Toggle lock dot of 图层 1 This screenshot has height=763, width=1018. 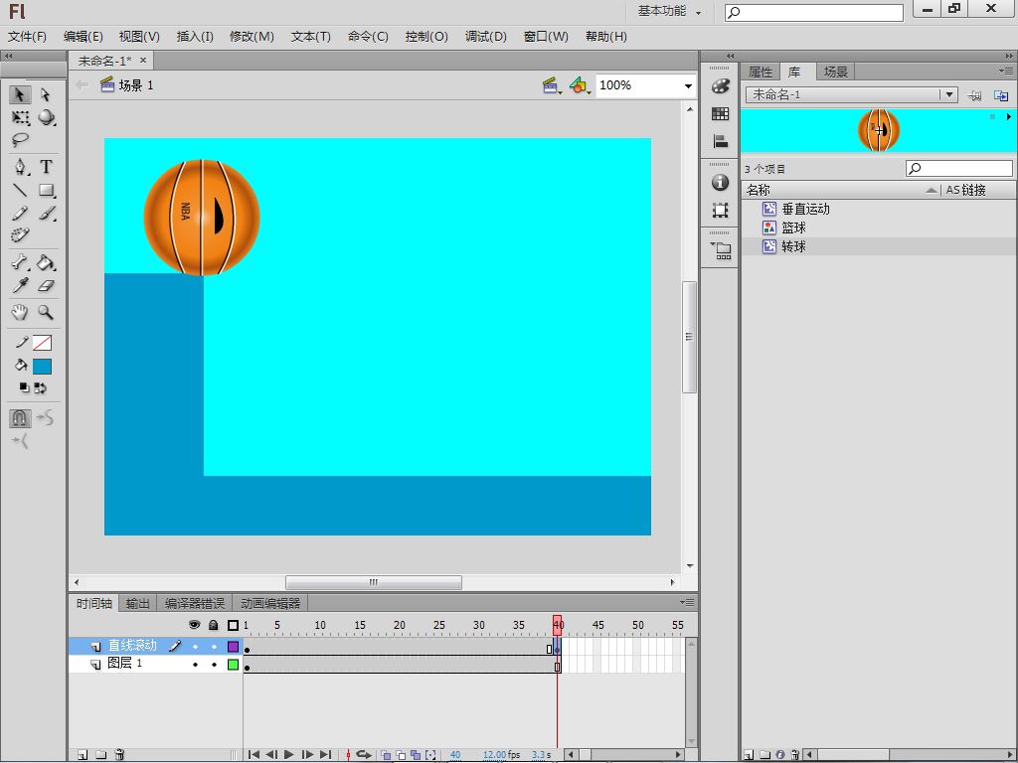pos(214,665)
